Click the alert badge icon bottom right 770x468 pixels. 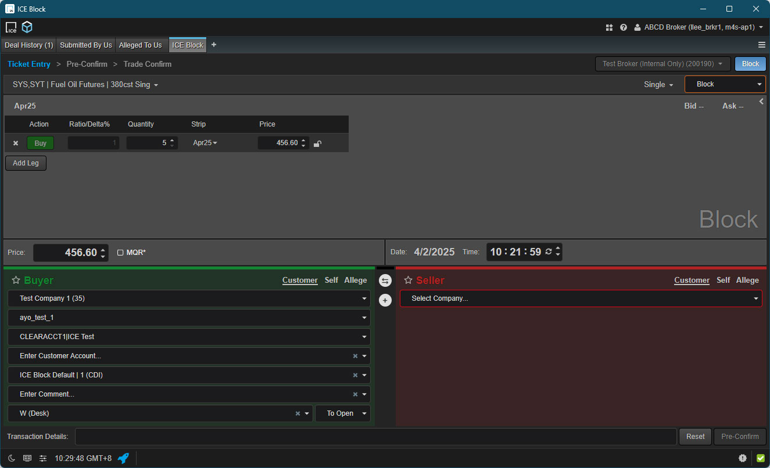(743, 458)
